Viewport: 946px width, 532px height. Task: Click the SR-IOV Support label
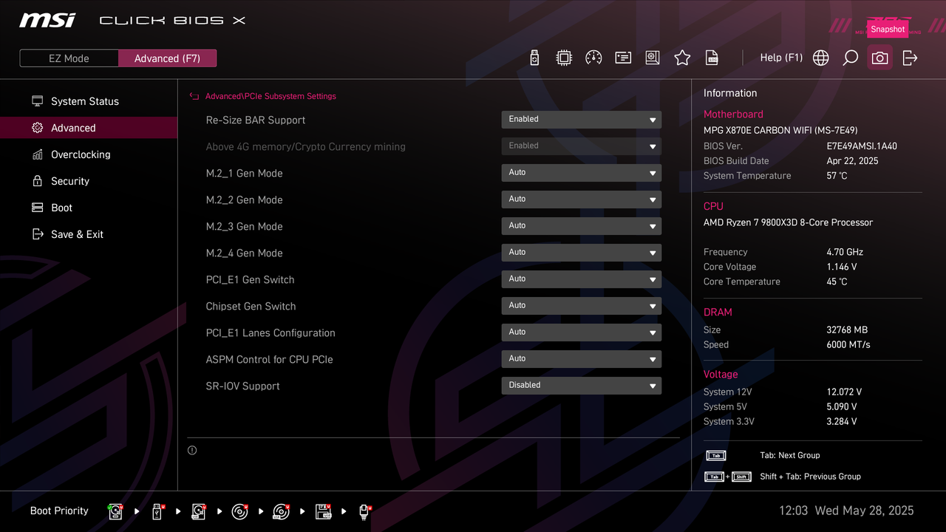tap(242, 386)
